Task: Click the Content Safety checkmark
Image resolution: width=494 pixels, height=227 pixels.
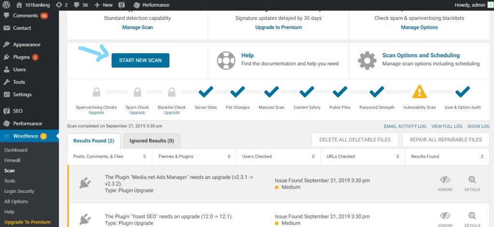Action: 307,92
